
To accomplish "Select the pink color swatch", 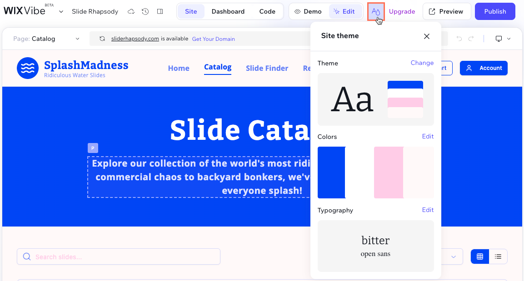I will point(389,173).
